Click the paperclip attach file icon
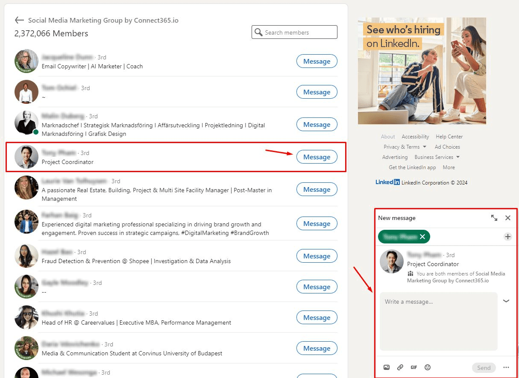 pyautogui.click(x=400, y=367)
